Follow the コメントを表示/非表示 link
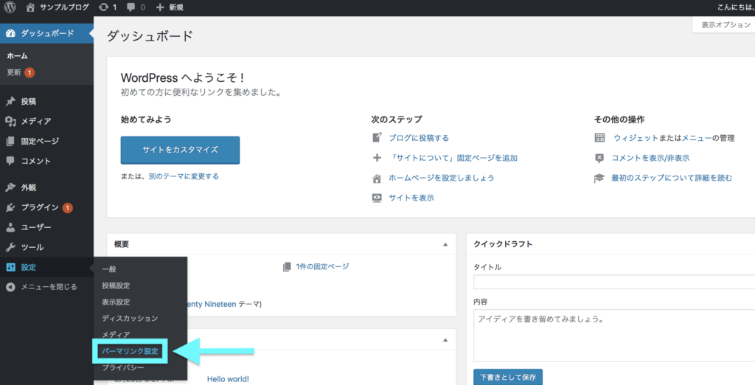This screenshot has width=755, height=385. tap(650, 158)
